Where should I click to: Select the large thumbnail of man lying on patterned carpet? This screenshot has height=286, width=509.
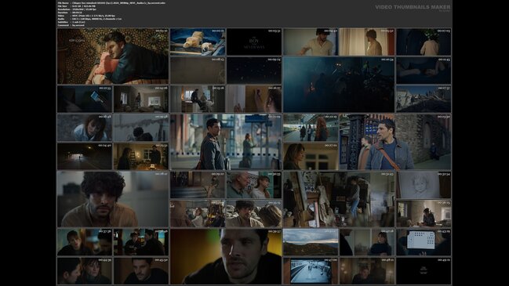(x=113, y=56)
